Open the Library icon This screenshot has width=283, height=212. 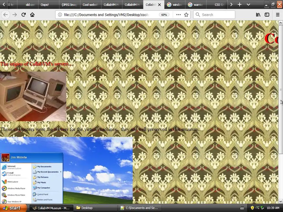pyautogui.click(x=258, y=15)
